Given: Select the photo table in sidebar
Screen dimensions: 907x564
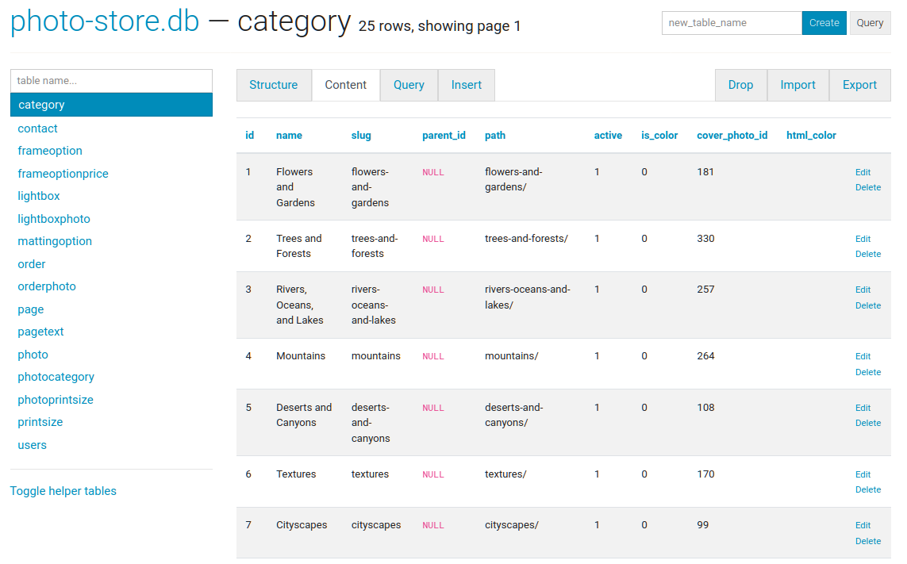Looking at the screenshot, I should (33, 355).
